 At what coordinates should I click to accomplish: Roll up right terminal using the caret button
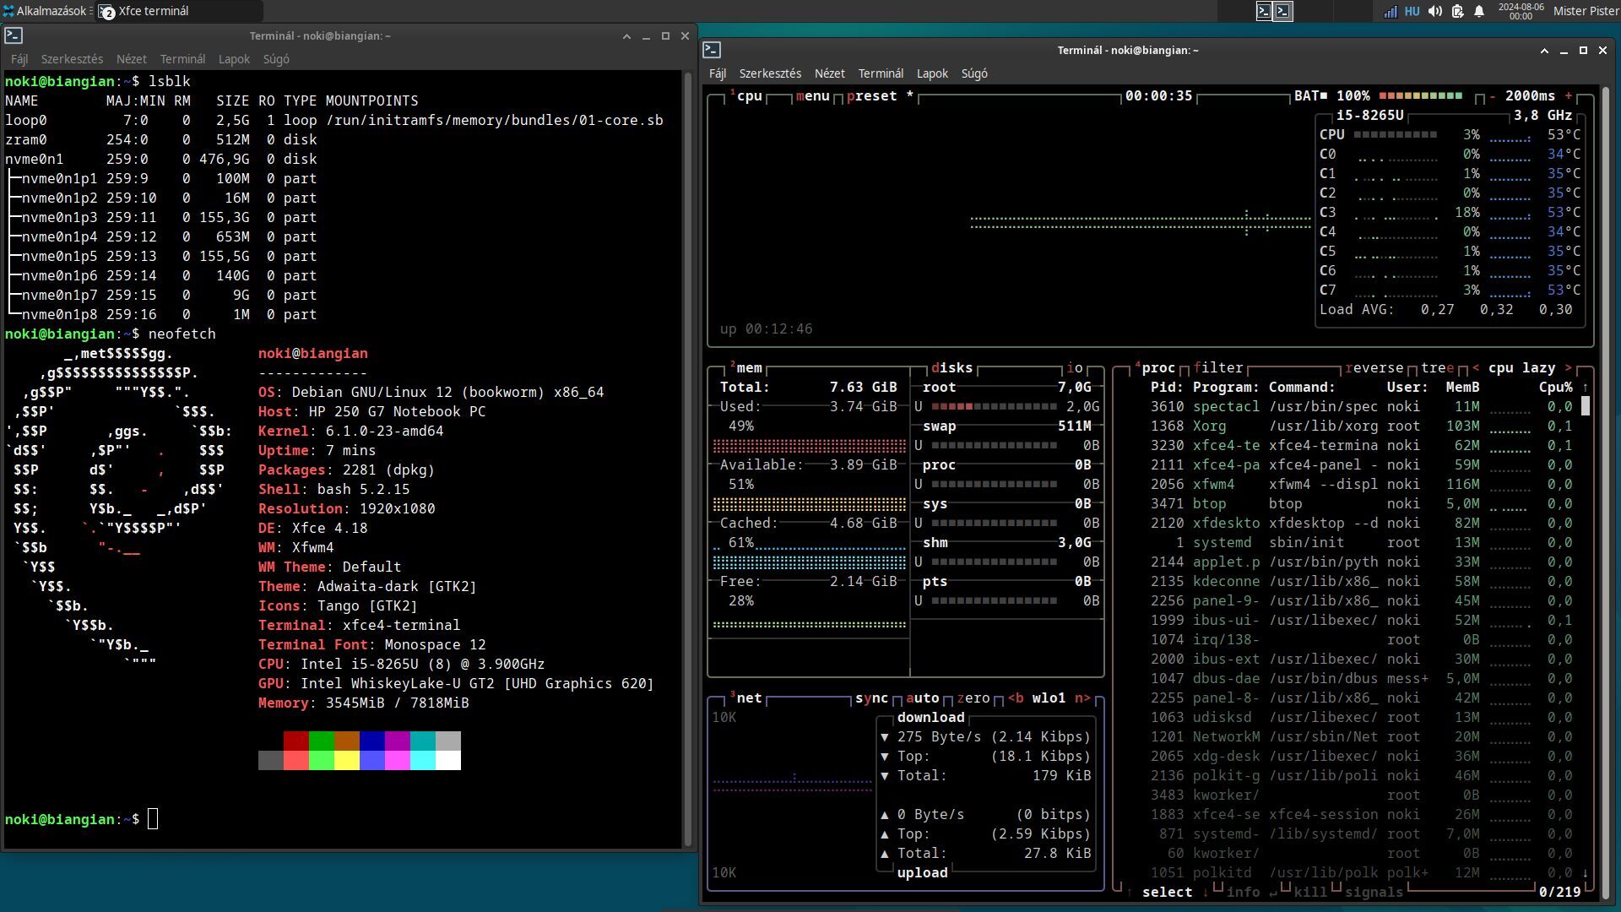tap(1544, 51)
